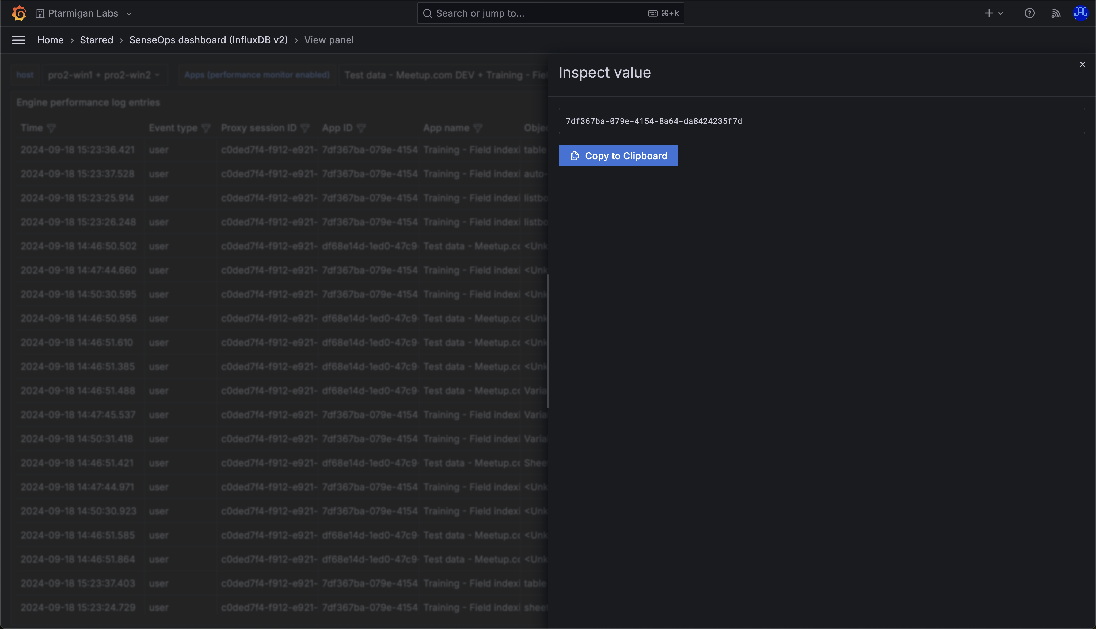Navigate to Starred breadcrumb
Image resolution: width=1096 pixels, height=629 pixels.
tap(96, 40)
